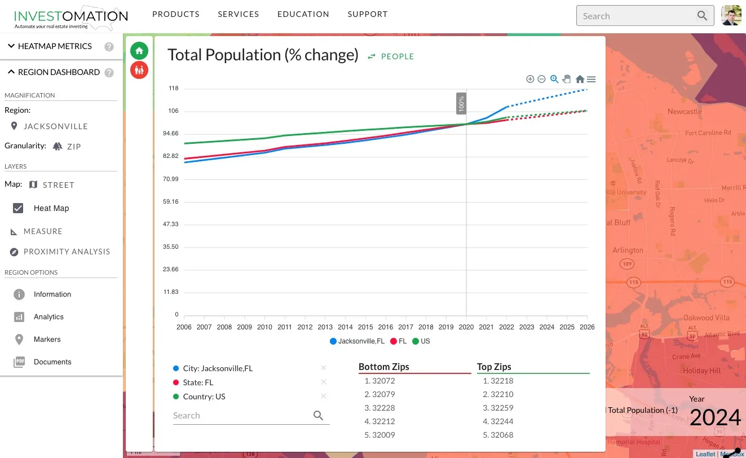The width and height of the screenshot is (746, 458).
Task: Activate the chart panning hand tool
Action: click(567, 80)
